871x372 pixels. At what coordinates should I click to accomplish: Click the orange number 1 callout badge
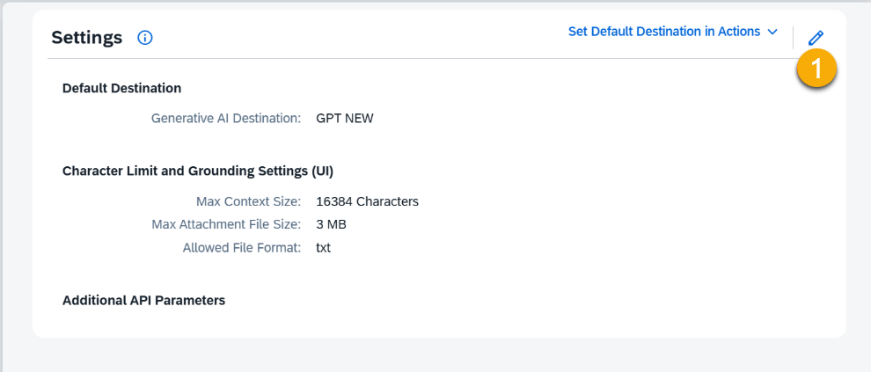[816, 69]
